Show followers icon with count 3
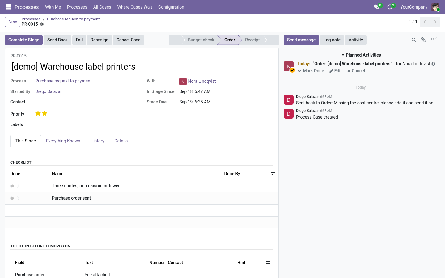 [434, 40]
